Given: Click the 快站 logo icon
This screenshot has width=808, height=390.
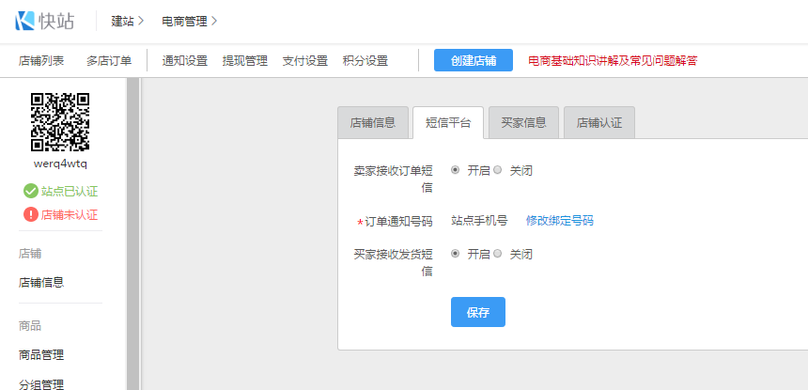Looking at the screenshot, I should click(25, 20).
